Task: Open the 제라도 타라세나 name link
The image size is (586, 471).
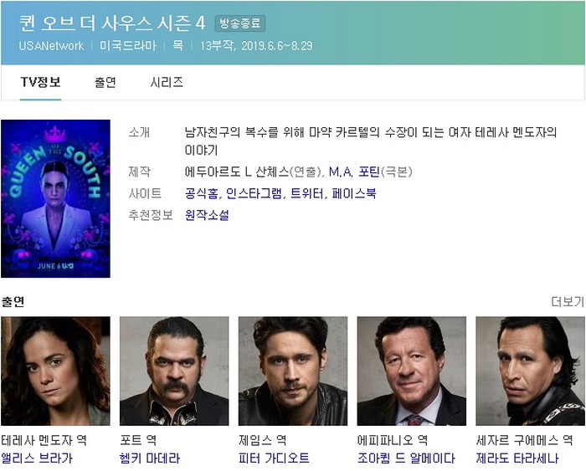Action: [517, 458]
